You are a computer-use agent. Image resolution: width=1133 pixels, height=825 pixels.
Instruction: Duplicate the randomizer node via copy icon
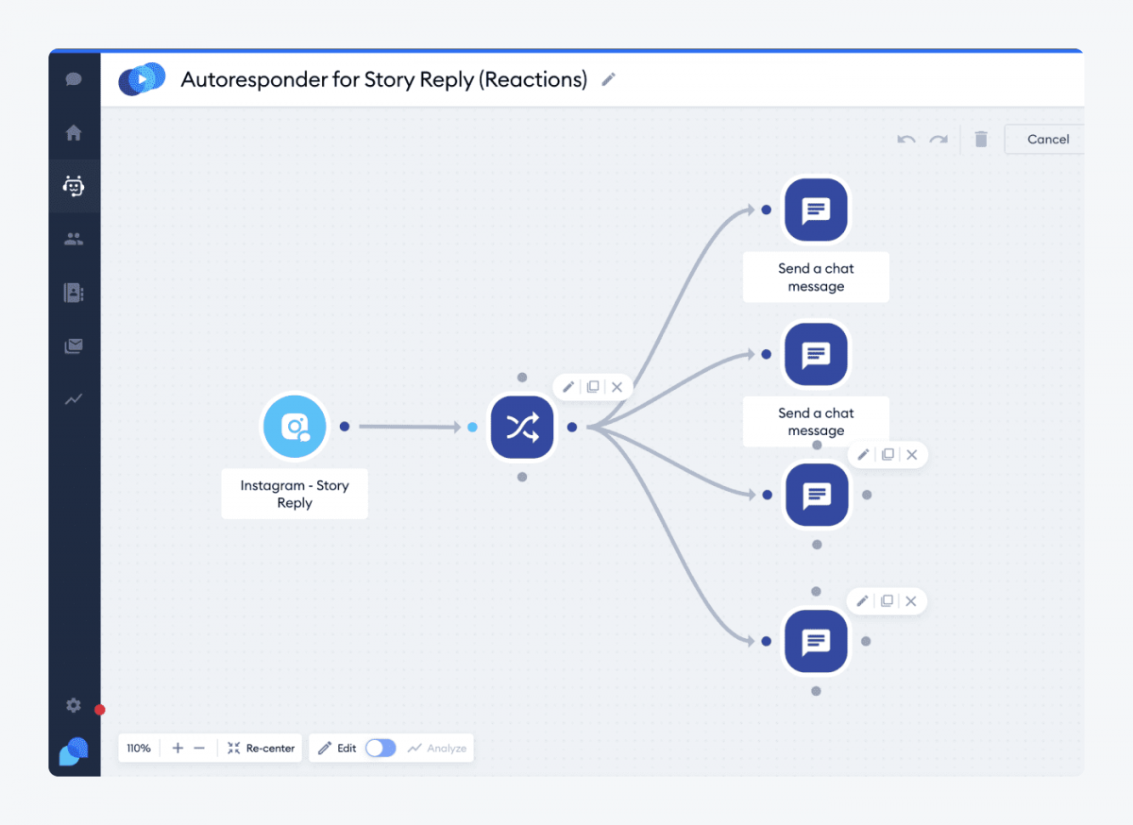(593, 386)
